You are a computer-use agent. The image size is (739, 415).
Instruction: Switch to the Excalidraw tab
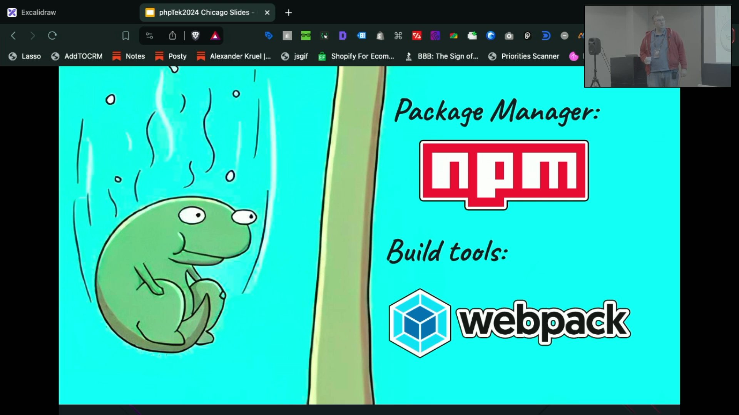pyautogui.click(x=38, y=12)
